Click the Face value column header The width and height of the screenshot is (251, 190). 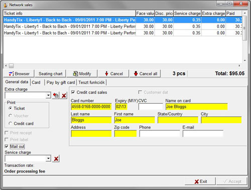click(145, 14)
